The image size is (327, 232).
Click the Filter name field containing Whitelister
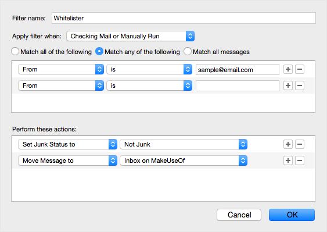[x=184, y=18]
